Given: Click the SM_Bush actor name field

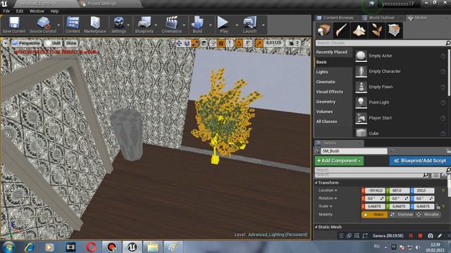Looking at the screenshot, I should click(x=354, y=151).
